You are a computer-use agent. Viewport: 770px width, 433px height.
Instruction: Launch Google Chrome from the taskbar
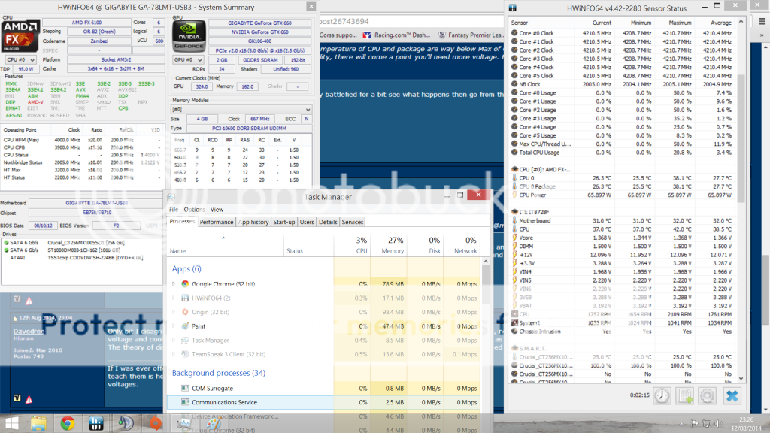[x=67, y=423]
